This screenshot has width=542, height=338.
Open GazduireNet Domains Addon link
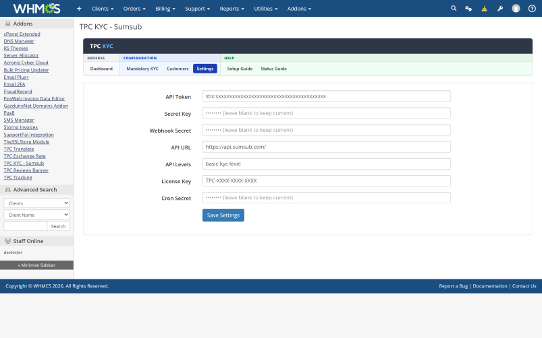click(x=36, y=106)
